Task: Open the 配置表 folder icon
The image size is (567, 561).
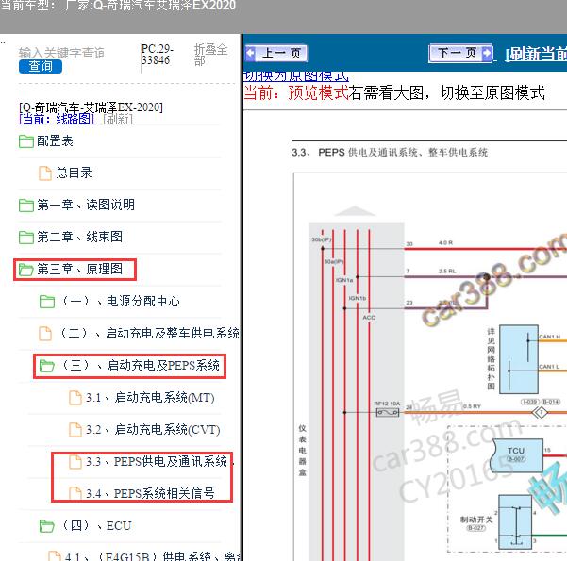Action: (x=26, y=141)
